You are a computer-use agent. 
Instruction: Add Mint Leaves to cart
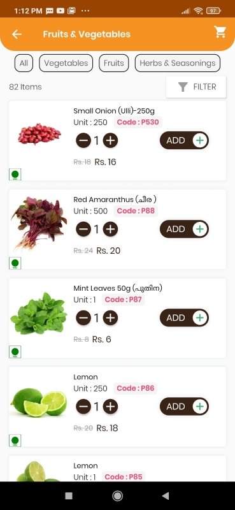(184, 317)
